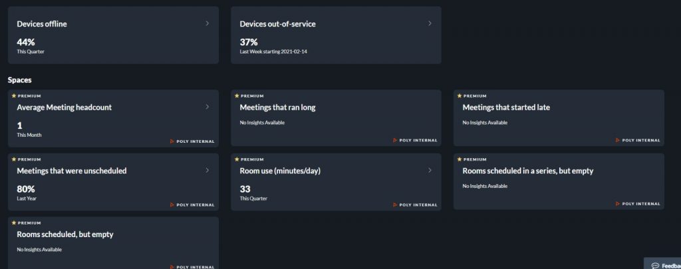Open Rooms scheduled in a series, but empty
Viewport: 681px width, 269px height.
pyautogui.click(x=527, y=171)
